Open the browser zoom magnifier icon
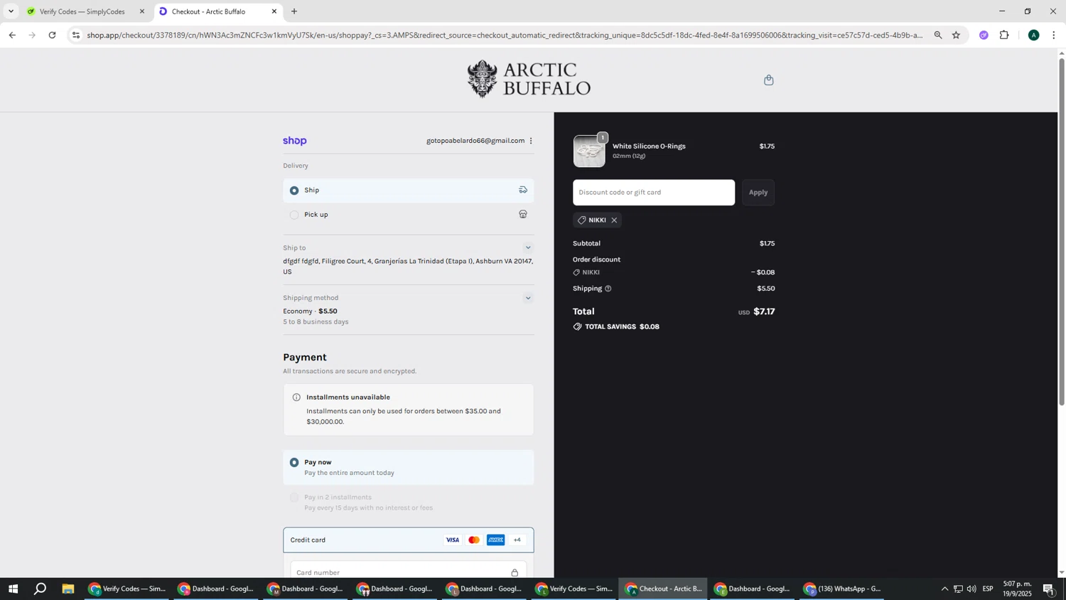 tap(938, 35)
